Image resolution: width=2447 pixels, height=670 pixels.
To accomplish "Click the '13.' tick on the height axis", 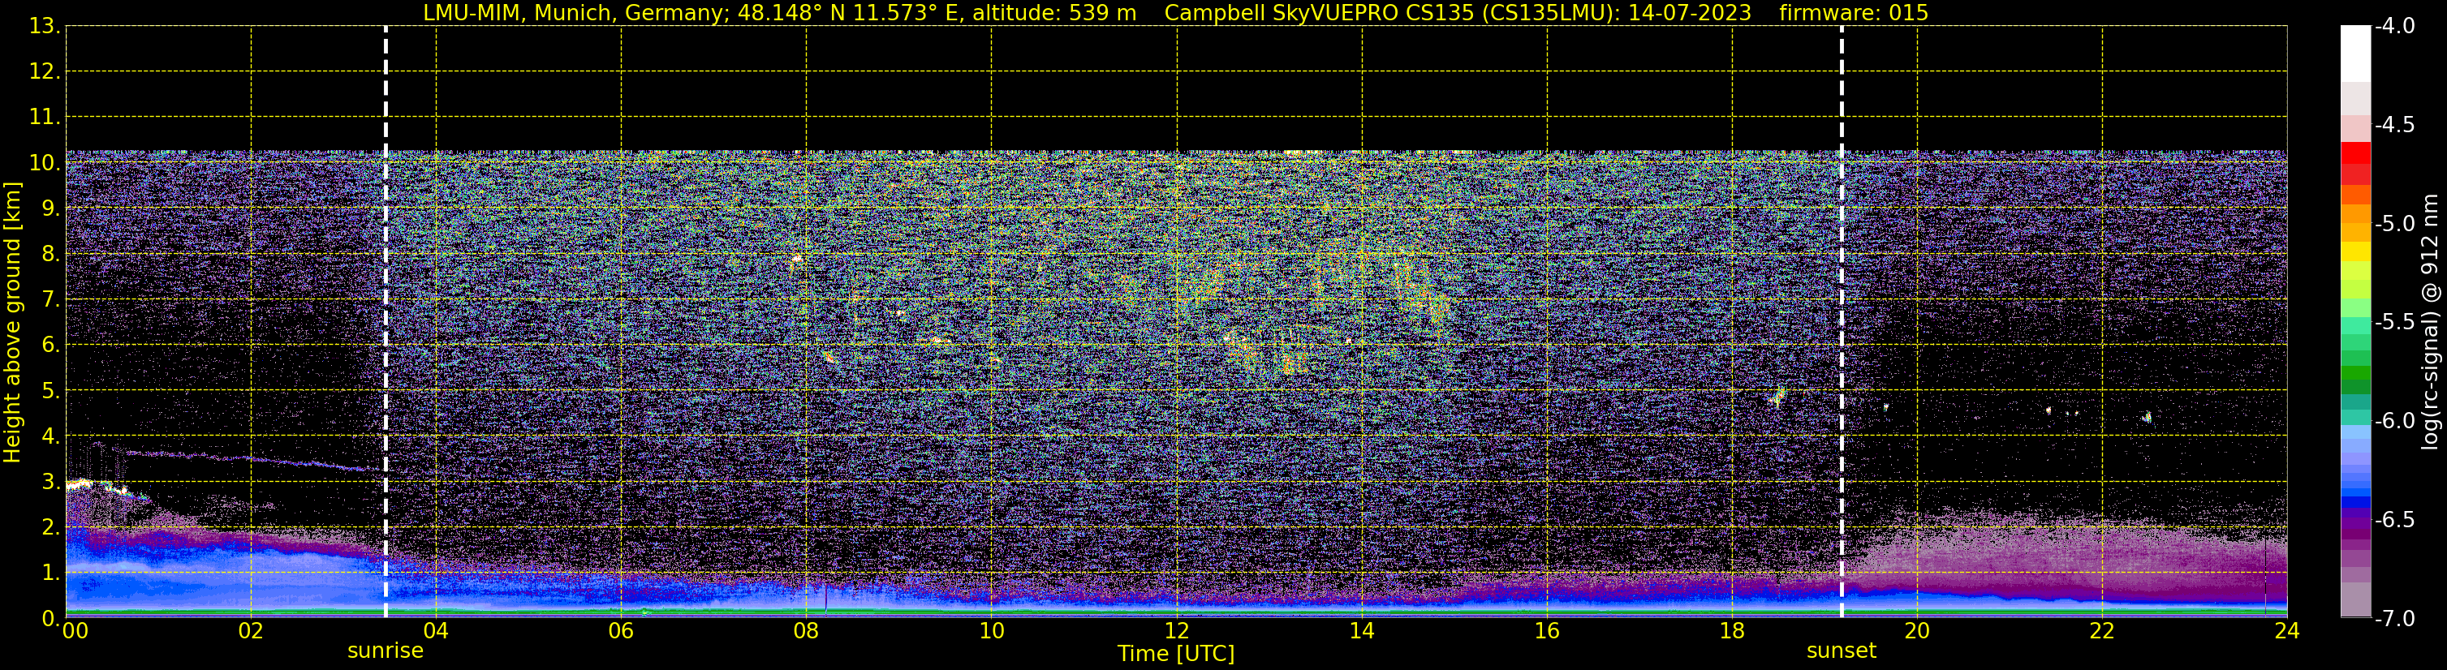I will [45, 27].
